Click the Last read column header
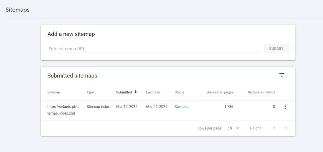 tap(153, 92)
